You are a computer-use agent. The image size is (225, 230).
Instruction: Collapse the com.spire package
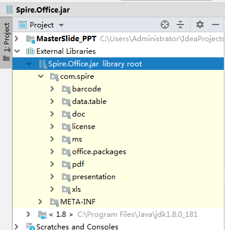pos(41,76)
